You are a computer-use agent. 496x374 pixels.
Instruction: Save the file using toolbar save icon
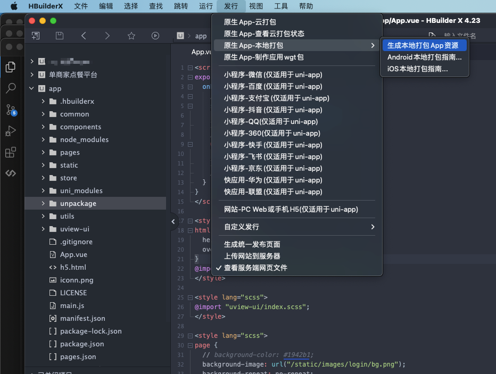(59, 35)
